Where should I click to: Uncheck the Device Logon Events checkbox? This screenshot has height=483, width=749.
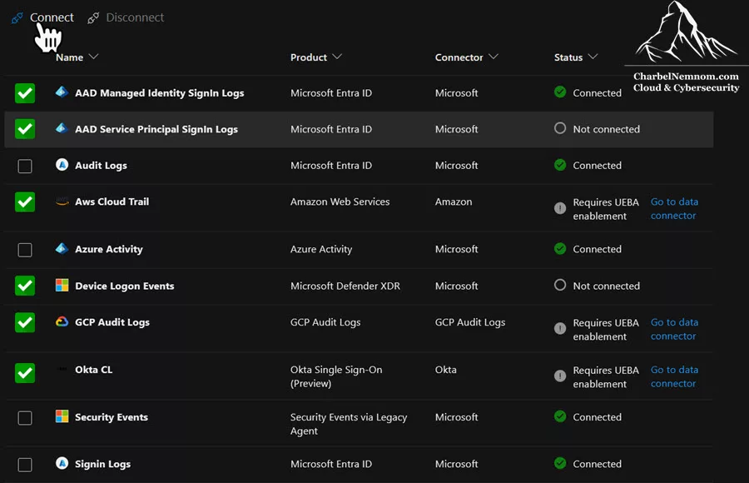[25, 286]
